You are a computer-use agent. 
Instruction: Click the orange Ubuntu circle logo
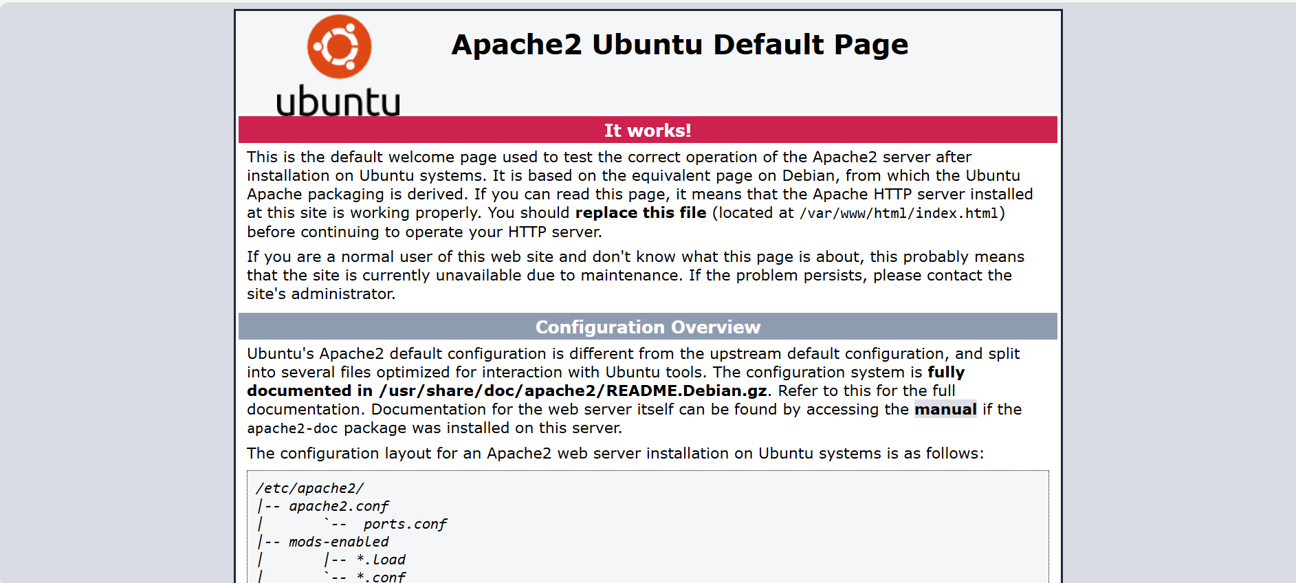pos(339,47)
